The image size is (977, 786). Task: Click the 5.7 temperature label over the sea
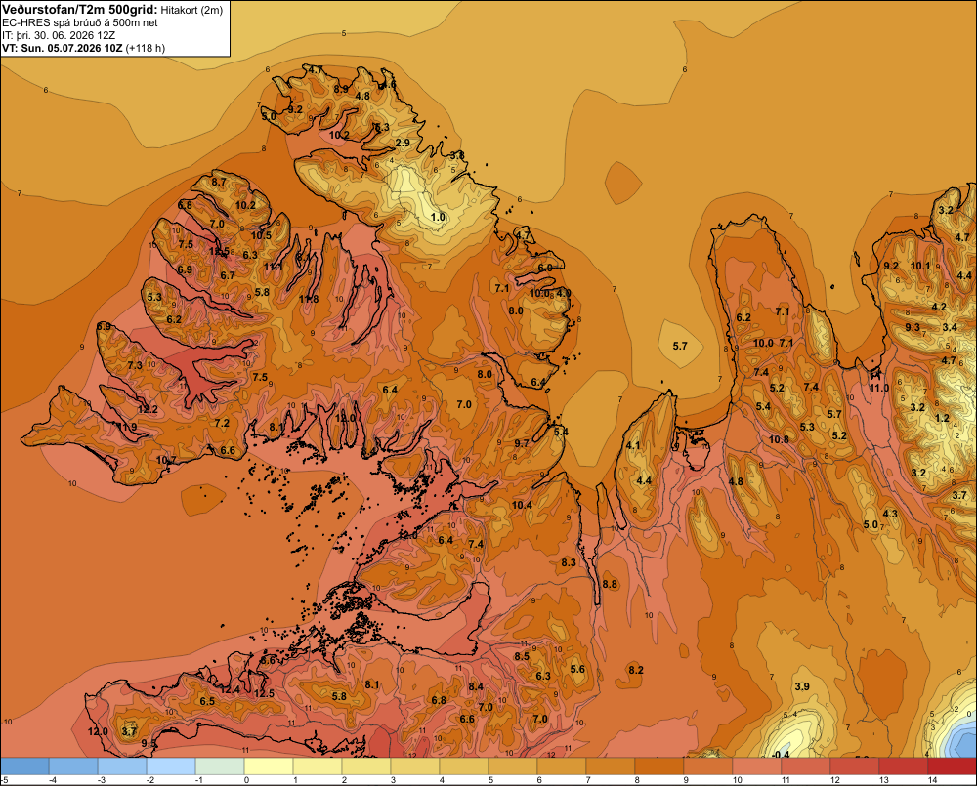click(x=680, y=346)
